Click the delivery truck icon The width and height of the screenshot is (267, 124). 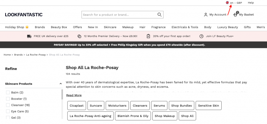pos(29,36)
